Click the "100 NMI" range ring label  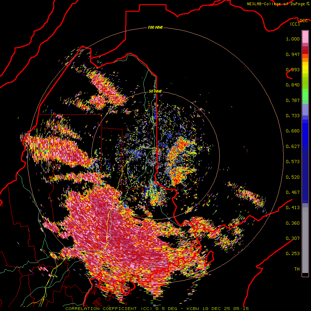[x=155, y=27]
